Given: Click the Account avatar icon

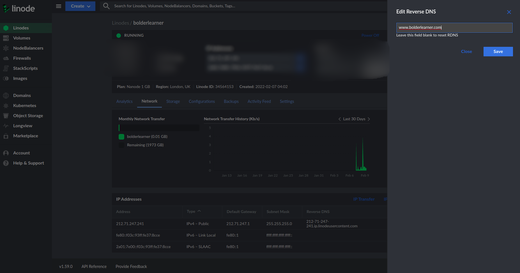Looking at the screenshot, I should coord(6,153).
